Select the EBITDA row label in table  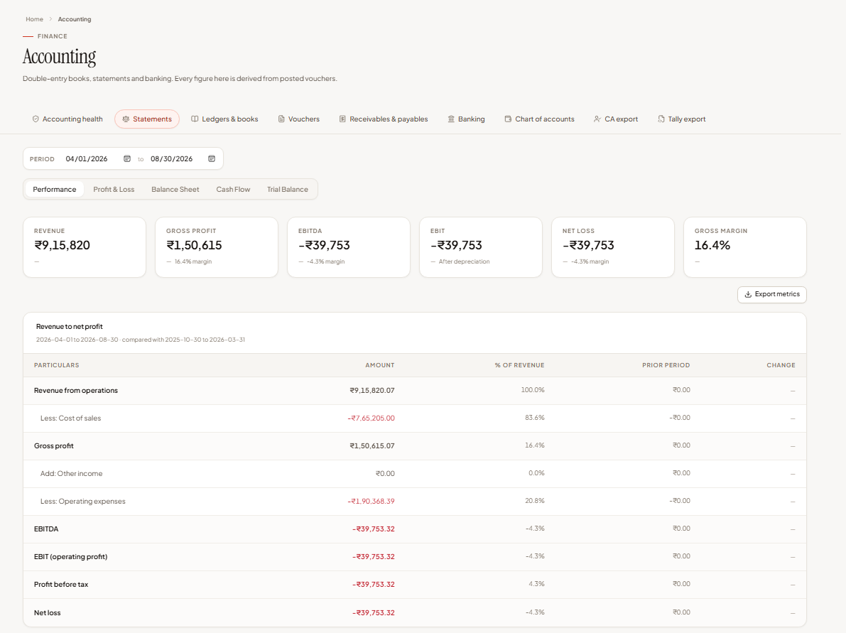tap(46, 529)
